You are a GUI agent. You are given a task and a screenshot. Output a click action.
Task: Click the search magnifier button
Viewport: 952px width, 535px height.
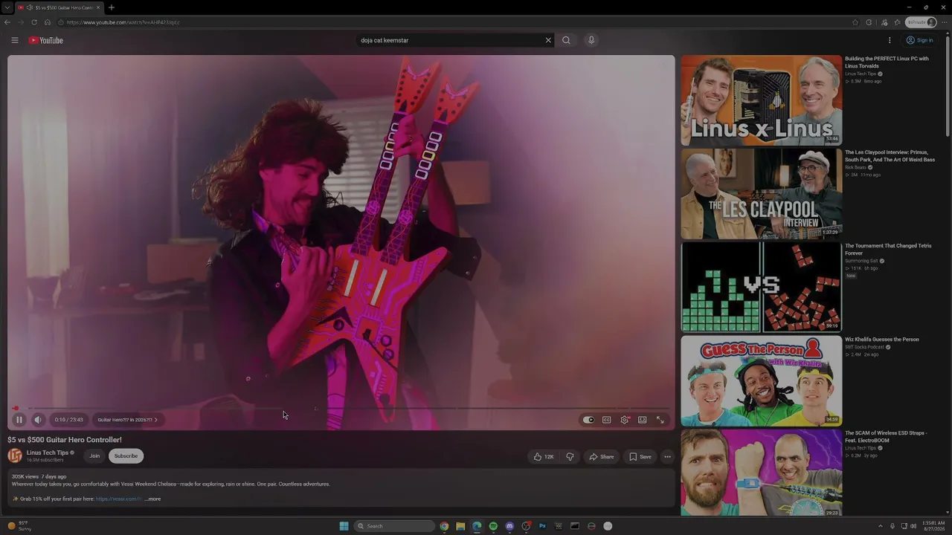pos(566,40)
